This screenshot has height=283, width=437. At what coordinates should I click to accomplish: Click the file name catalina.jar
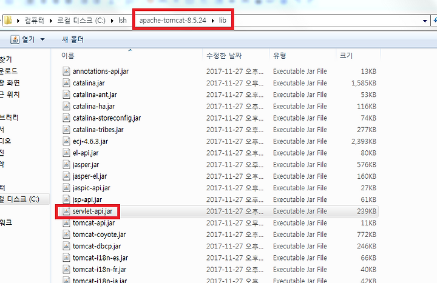pos(89,83)
